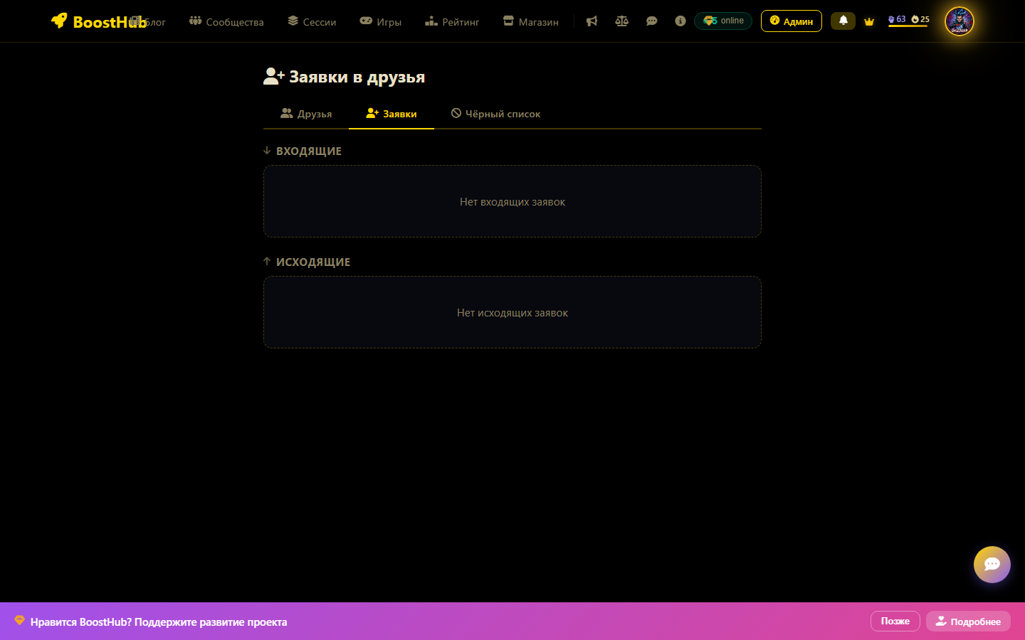Click the Админ panel button

[x=791, y=21]
